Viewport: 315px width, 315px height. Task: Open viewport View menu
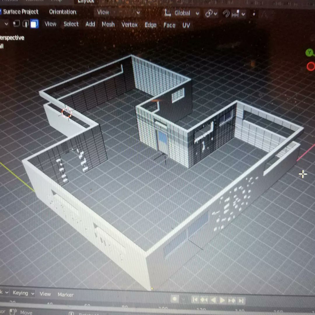click(50, 24)
